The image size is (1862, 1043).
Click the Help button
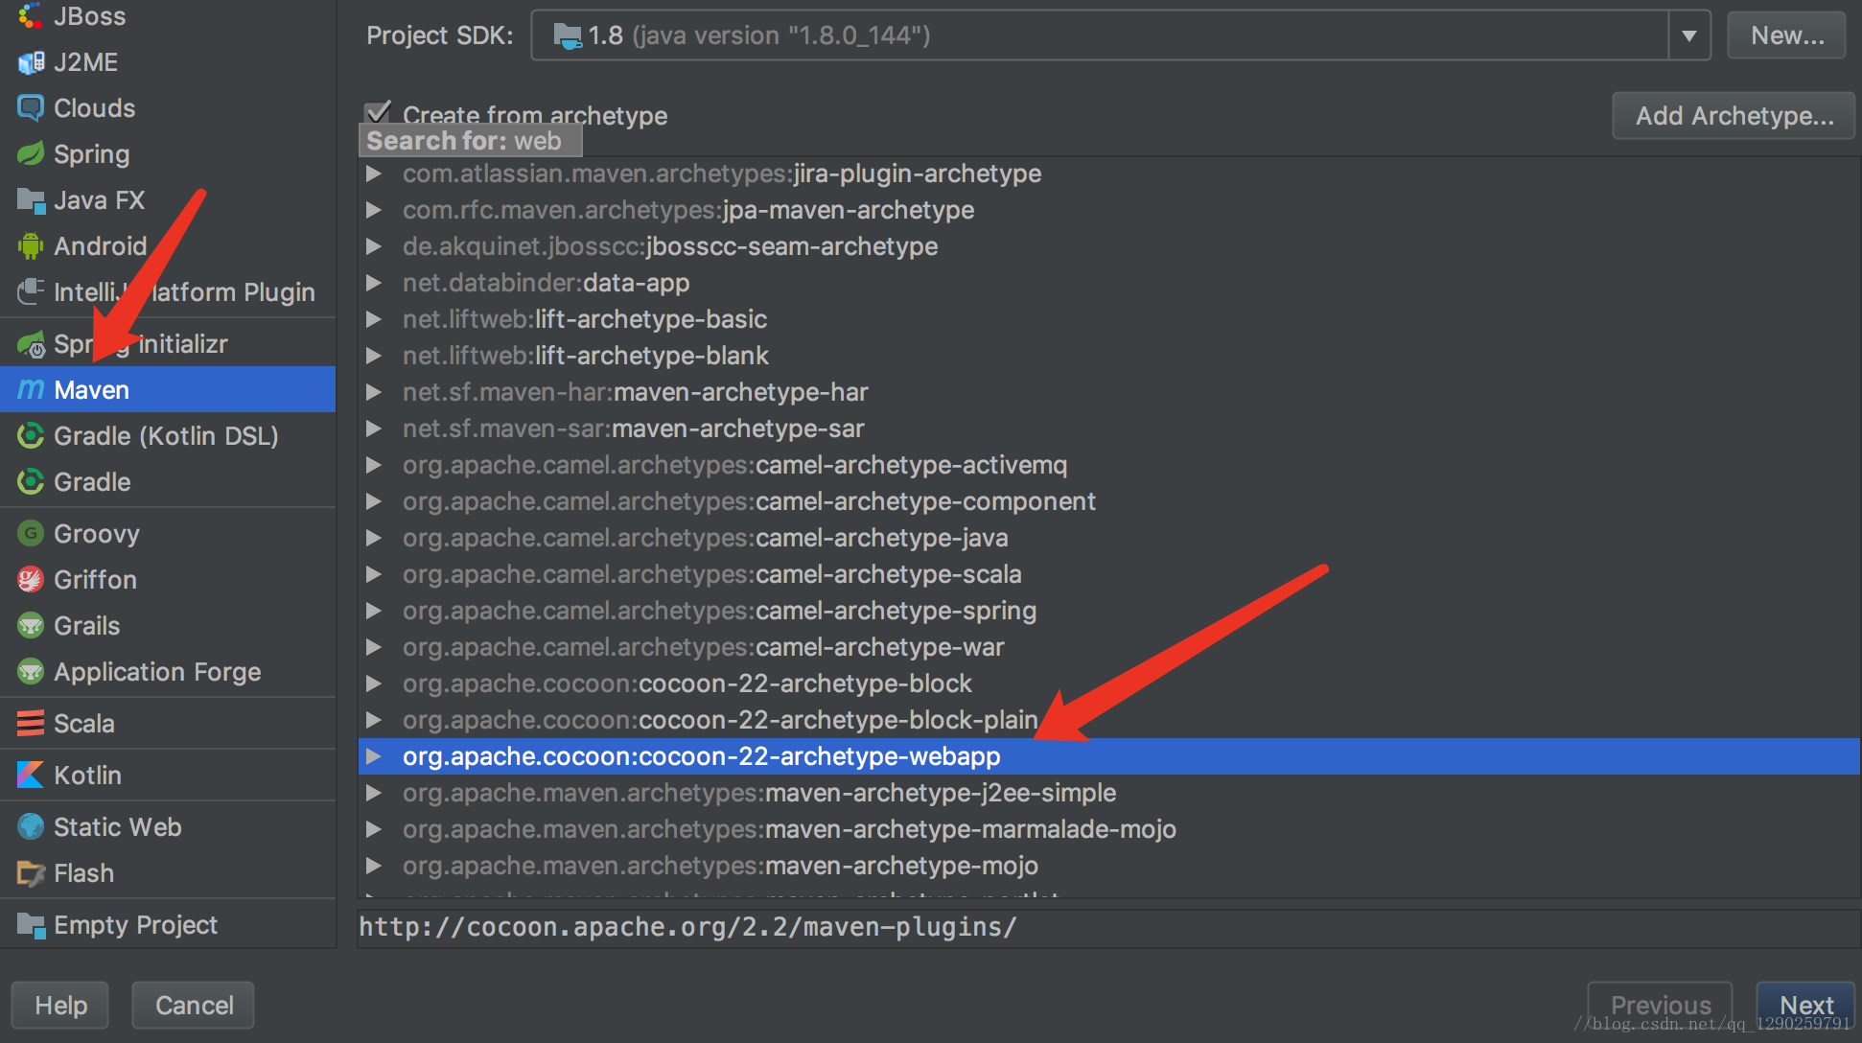point(60,1005)
